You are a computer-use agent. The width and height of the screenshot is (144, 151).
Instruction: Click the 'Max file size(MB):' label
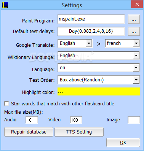point(24,112)
